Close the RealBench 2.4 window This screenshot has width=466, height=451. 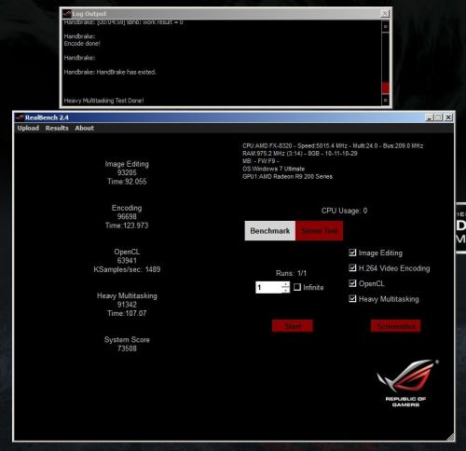[x=448, y=117]
